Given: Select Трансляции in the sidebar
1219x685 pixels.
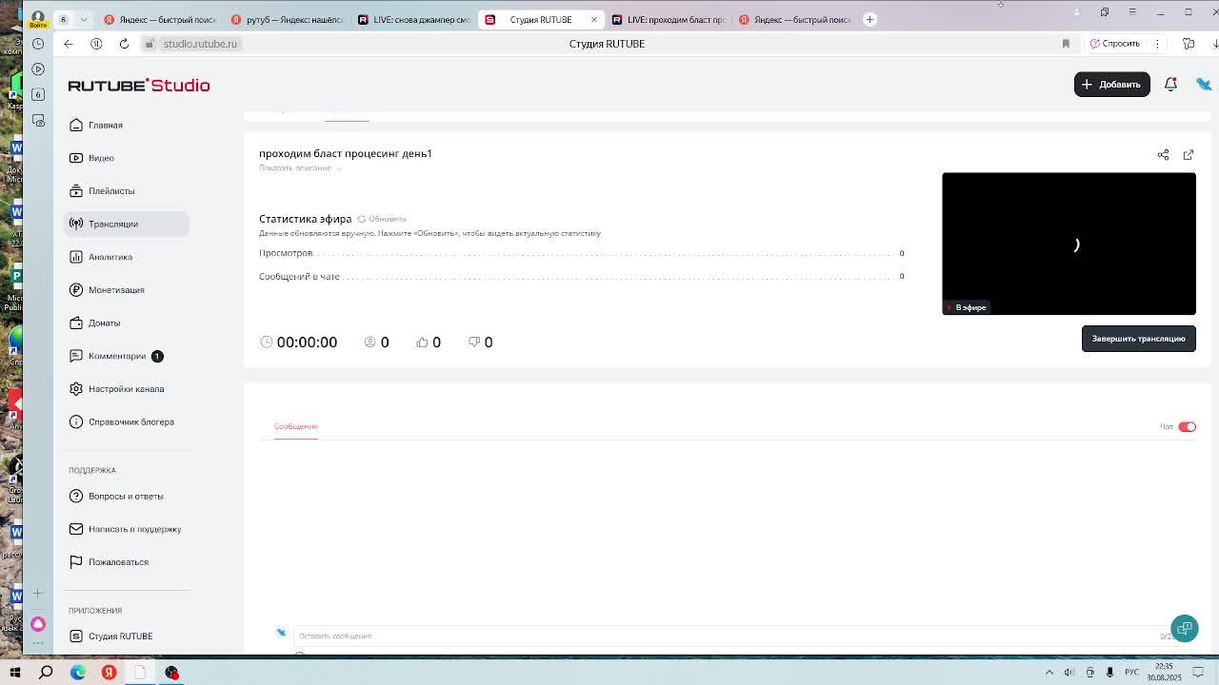Looking at the screenshot, I should [x=126, y=224].
